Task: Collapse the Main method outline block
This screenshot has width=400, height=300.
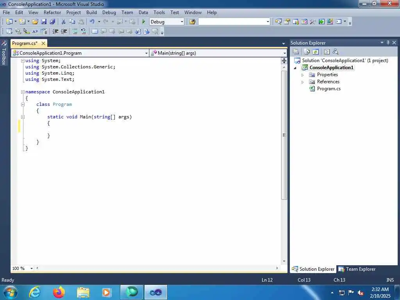Action: 23,117
